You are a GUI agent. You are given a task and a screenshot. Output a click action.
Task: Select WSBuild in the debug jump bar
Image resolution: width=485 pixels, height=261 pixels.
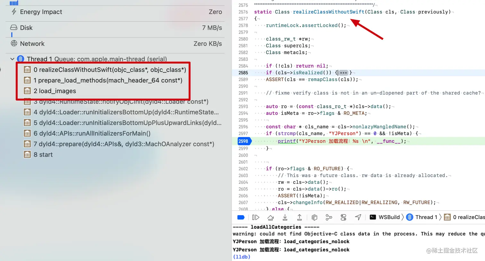389,217
